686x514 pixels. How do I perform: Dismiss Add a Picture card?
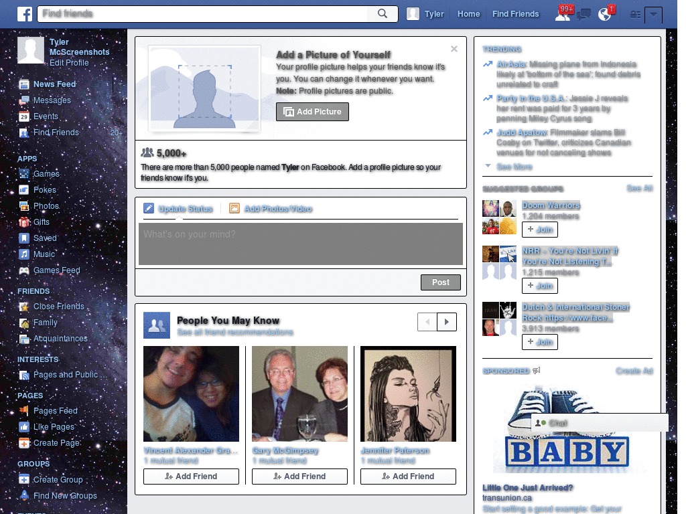click(x=454, y=49)
